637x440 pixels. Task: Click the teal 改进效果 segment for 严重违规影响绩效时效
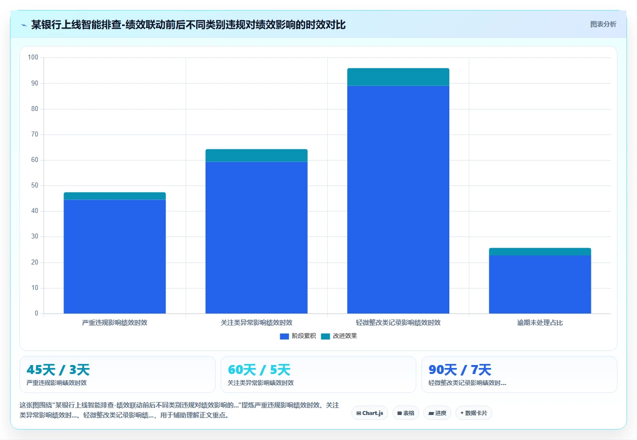[115, 196]
